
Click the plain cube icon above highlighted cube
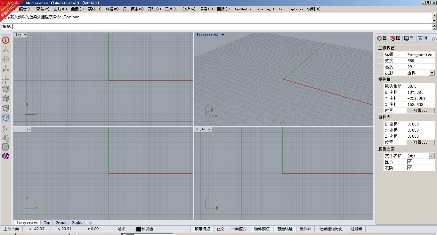6,108
